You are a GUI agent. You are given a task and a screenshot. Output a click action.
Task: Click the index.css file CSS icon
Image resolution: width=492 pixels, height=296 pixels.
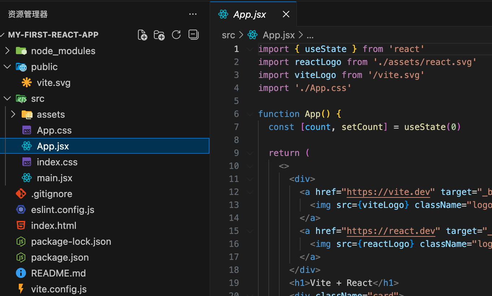pos(27,162)
